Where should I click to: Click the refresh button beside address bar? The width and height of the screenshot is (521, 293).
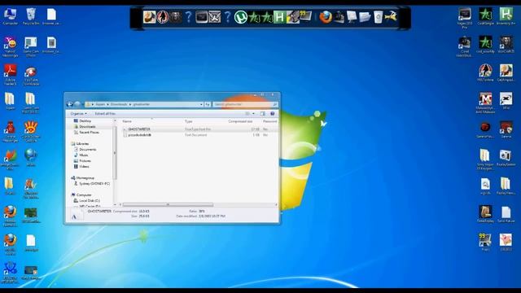208,104
